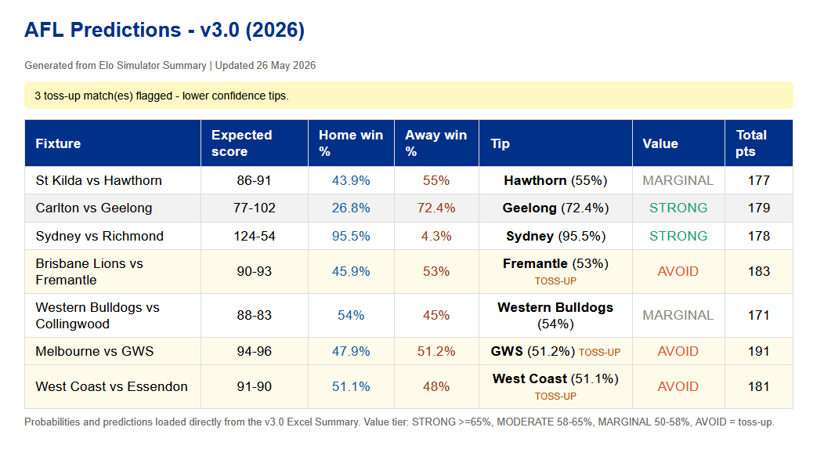Click the toss-up matches flagged notice banner

click(x=408, y=96)
